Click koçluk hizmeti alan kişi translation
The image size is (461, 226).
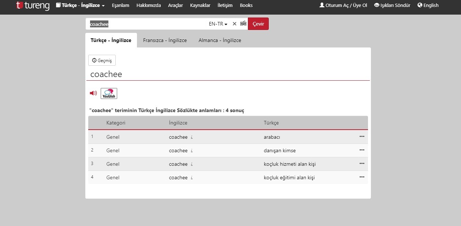289,164
